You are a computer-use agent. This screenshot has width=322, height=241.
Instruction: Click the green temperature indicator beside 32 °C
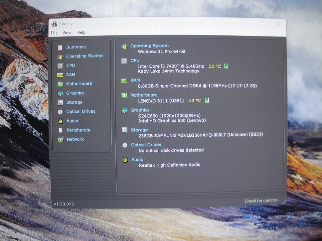tap(226, 66)
